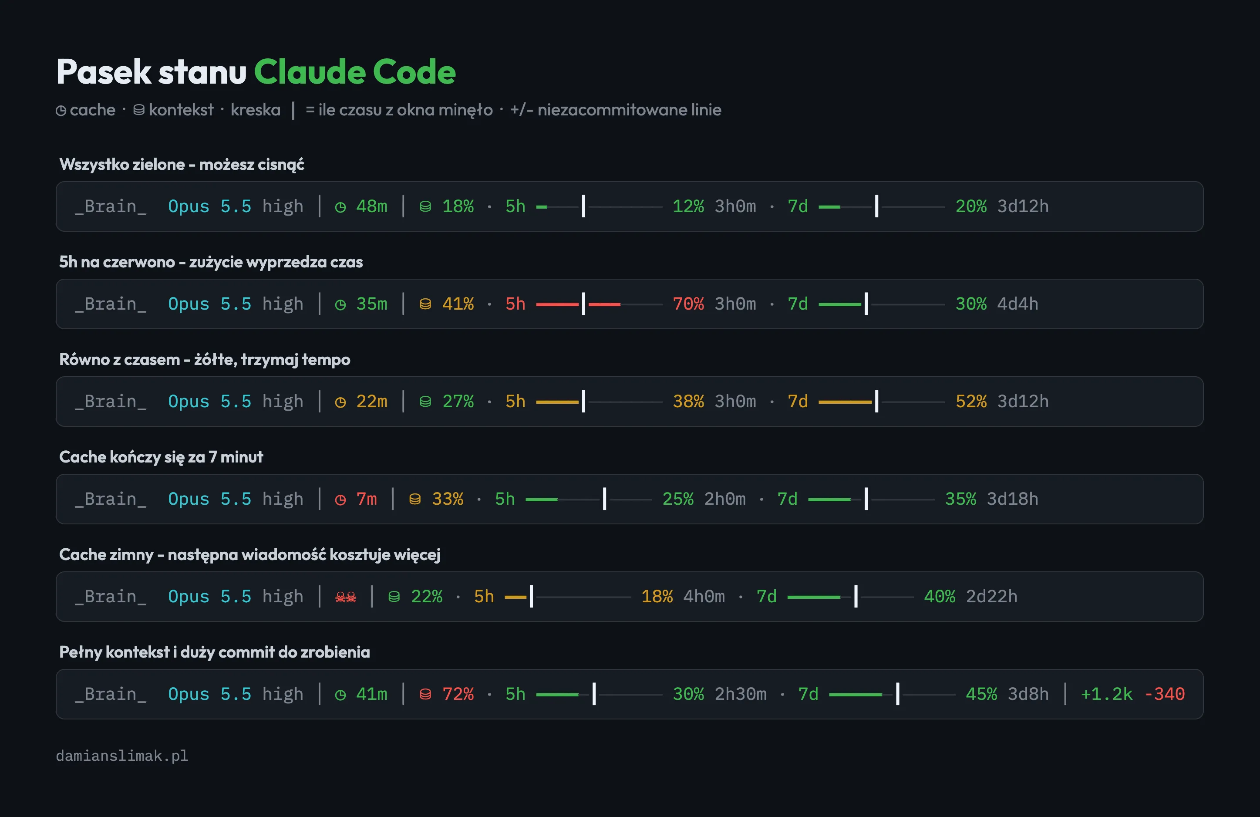Click the yellow clock icon beside 22m

click(340, 402)
